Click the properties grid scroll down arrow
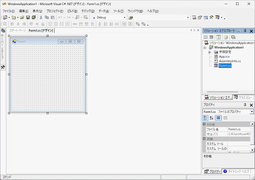The height and width of the screenshot is (180, 255). tap(252, 150)
